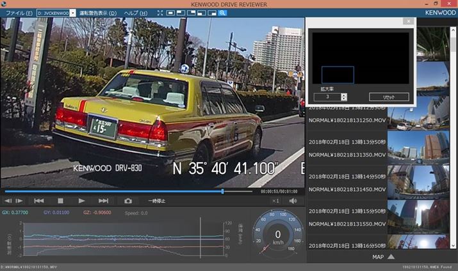
Task: Expand the MAP panel arrow
Action: coord(391,257)
